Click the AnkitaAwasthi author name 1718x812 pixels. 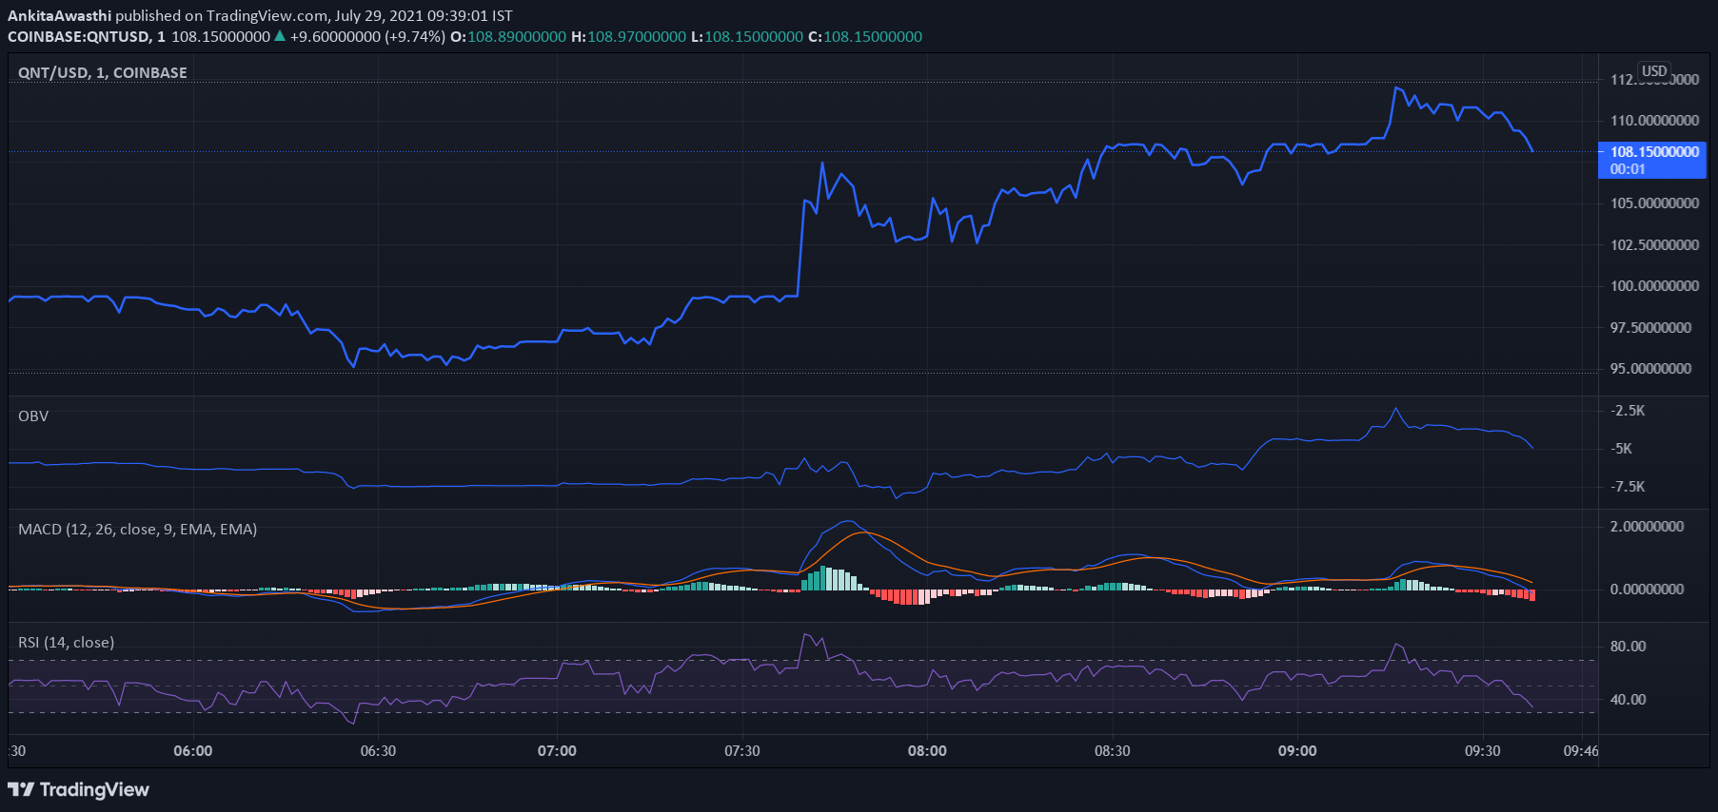tap(59, 15)
